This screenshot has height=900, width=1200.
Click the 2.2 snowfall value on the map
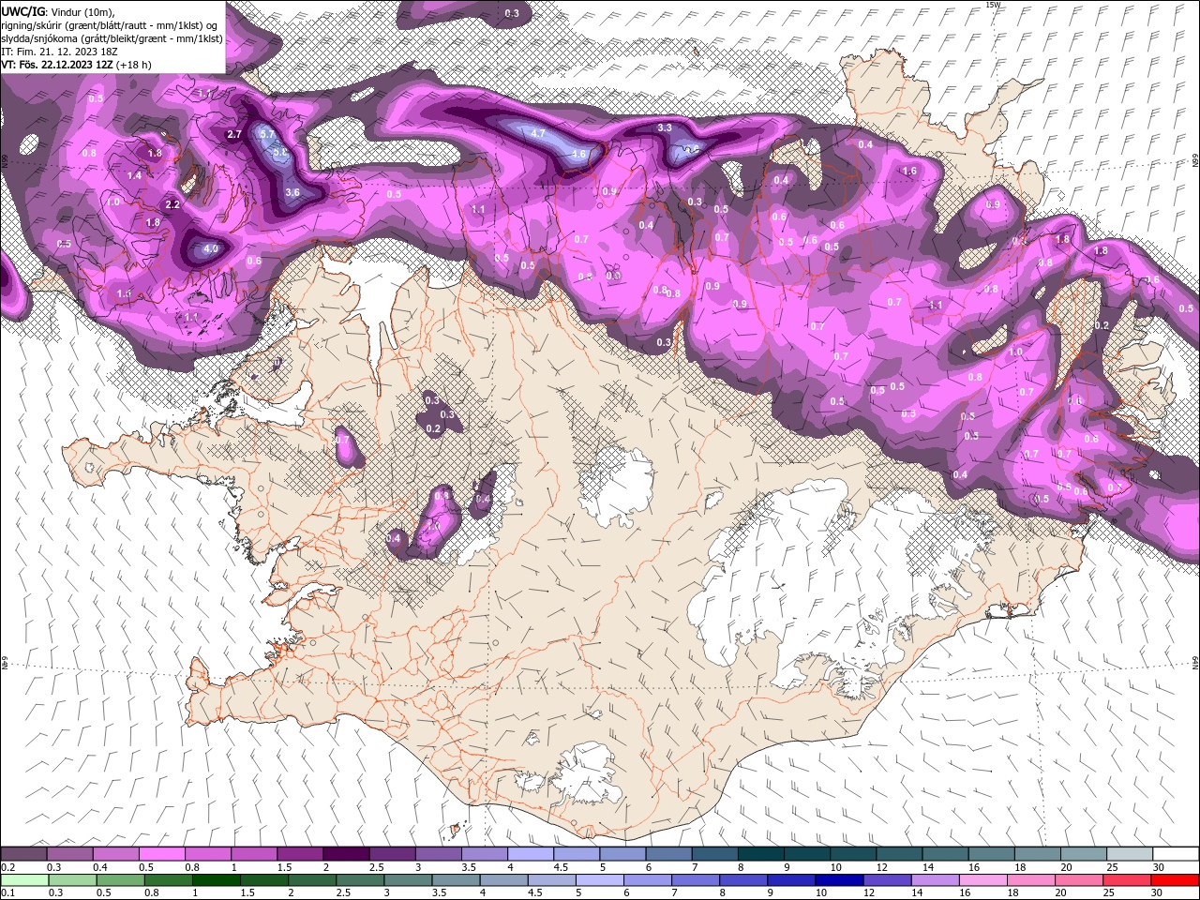(172, 204)
